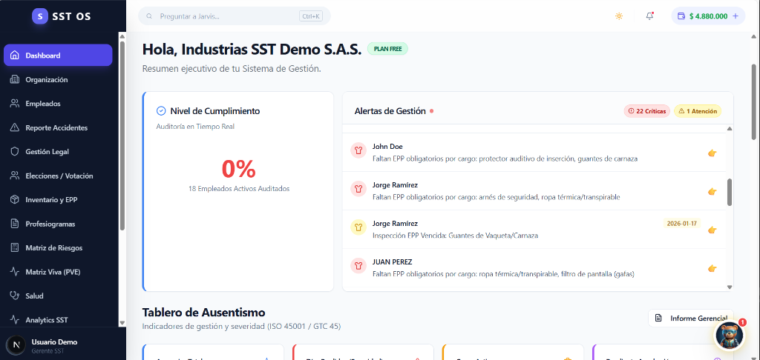Click the 1 Atención alerts badge
760x360 pixels.
point(698,111)
